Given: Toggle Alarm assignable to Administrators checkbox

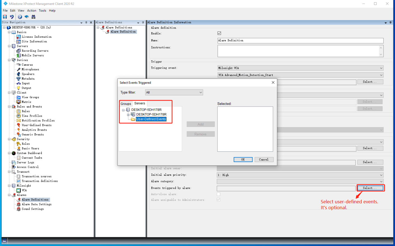Looking at the screenshot, I should pyautogui.click(x=218, y=200).
